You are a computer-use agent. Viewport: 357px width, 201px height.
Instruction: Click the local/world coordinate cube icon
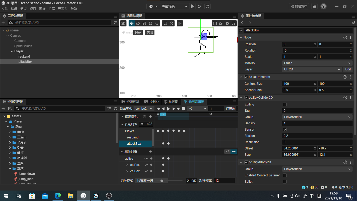[172, 23]
